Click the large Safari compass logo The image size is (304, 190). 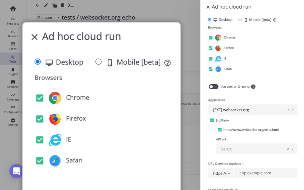pyautogui.click(x=55, y=161)
